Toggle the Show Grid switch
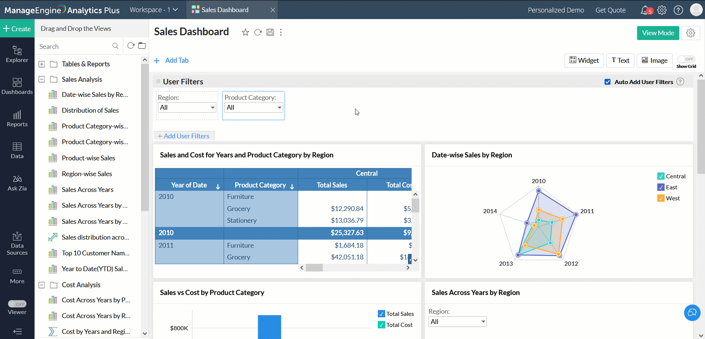 pyautogui.click(x=686, y=59)
